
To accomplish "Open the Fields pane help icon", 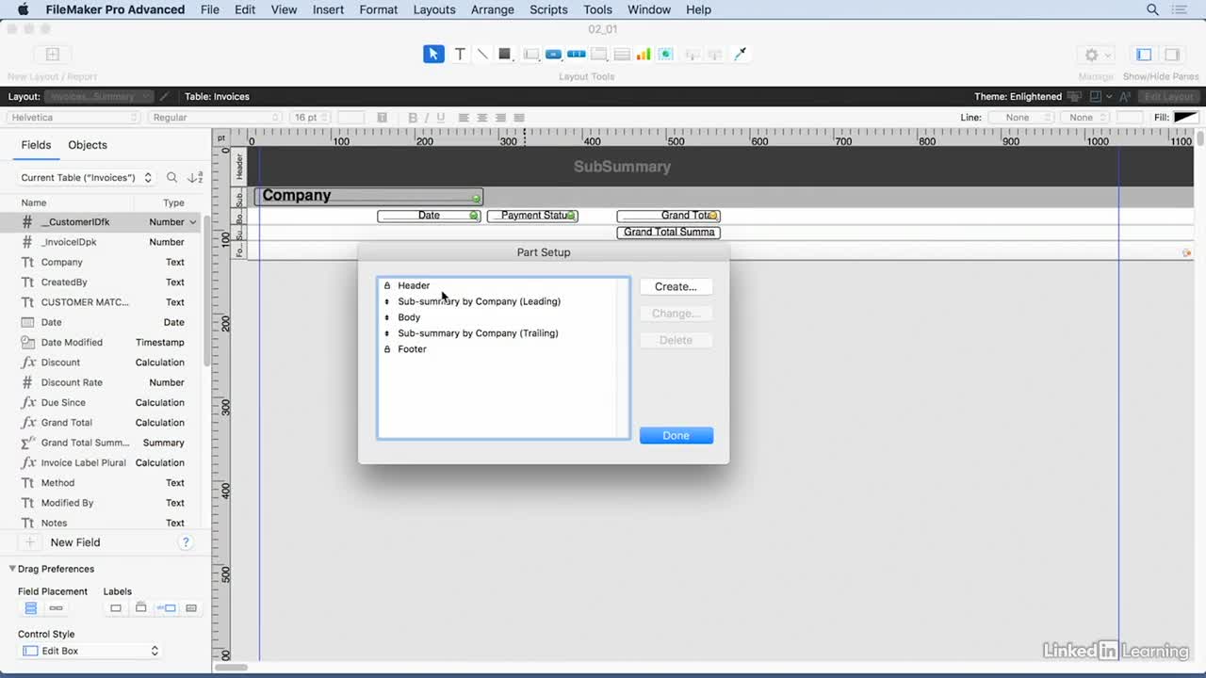I will [x=186, y=542].
